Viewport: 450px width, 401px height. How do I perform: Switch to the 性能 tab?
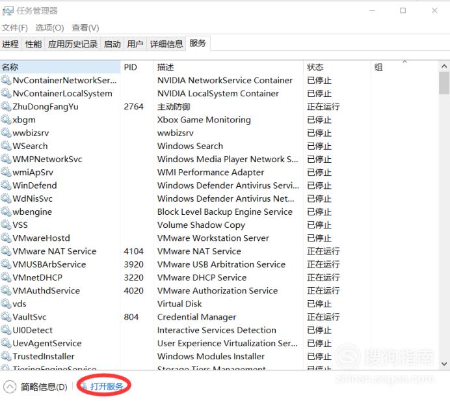point(33,44)
